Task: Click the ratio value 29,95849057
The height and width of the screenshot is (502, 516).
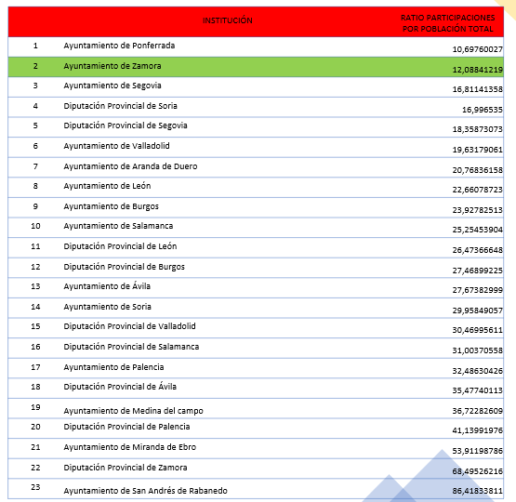Action: pos(478,310)
